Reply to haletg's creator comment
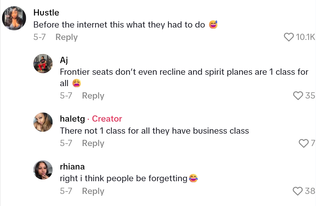316x206 pixels. click(93, 143)
